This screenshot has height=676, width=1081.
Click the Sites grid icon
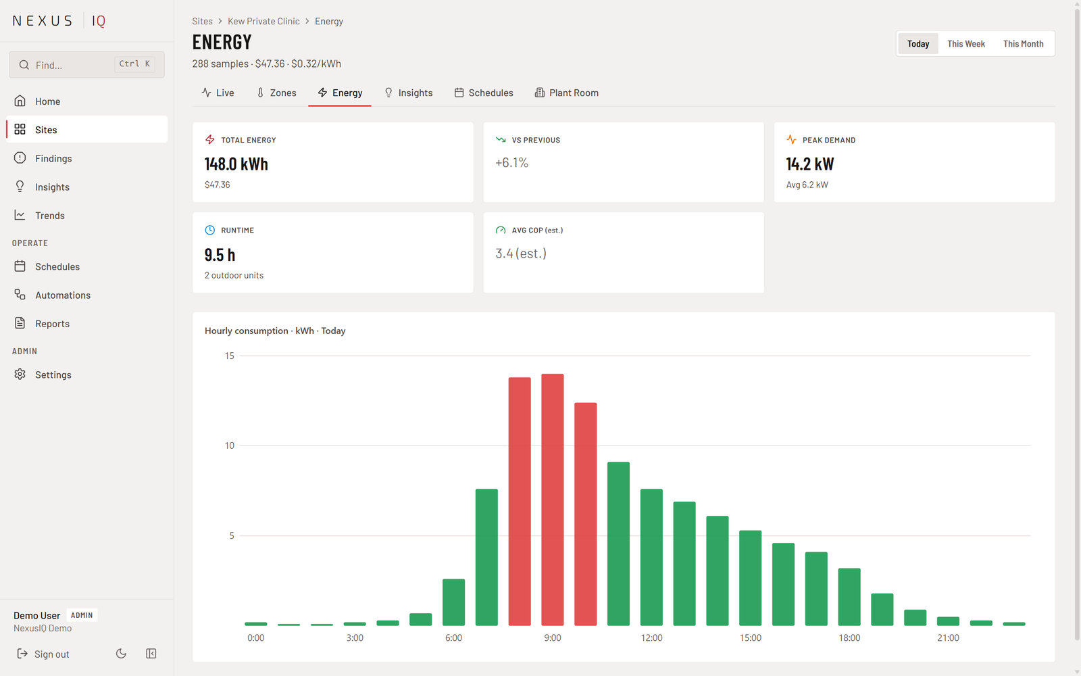(x=20, y=130)
